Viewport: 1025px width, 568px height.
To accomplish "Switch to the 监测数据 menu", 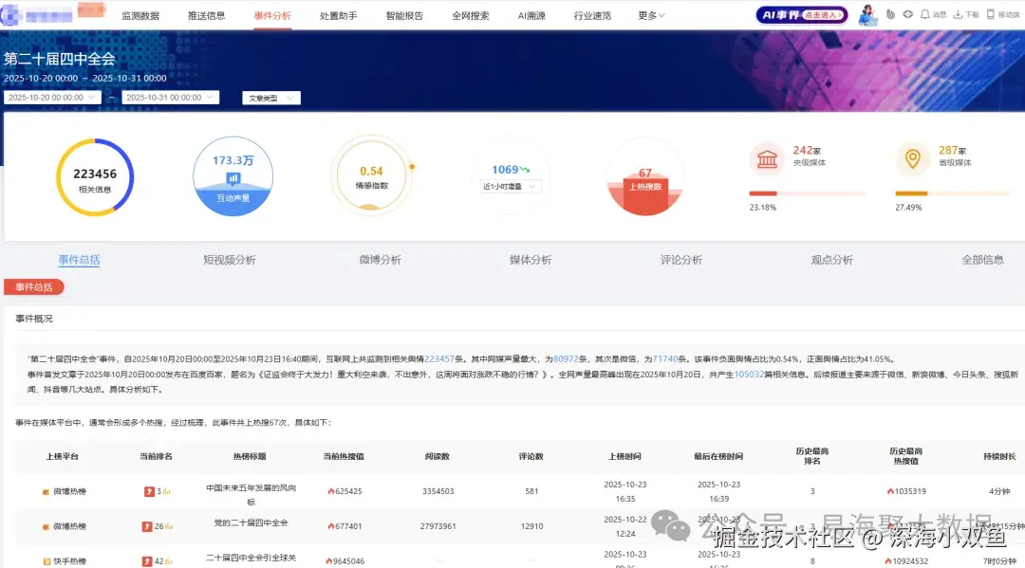I will click(x=139, y=14).
